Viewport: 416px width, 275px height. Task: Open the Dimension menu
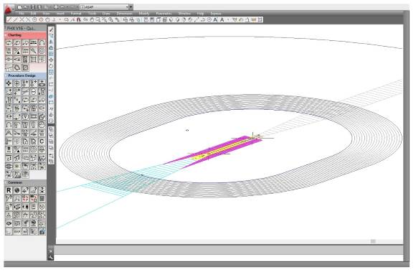point(124,14)
